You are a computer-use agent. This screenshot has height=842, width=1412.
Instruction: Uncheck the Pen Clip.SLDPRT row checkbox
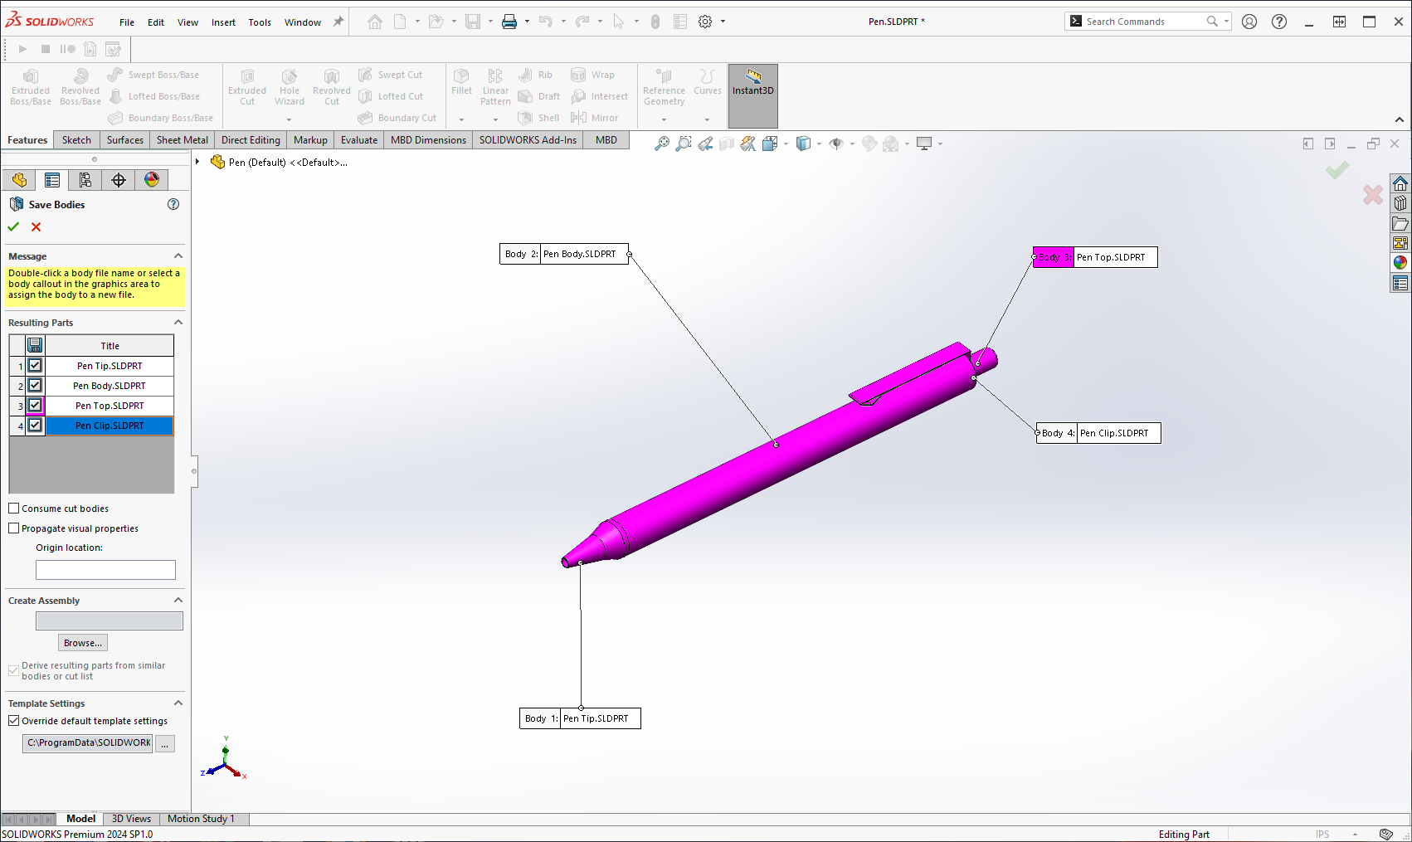35,425
